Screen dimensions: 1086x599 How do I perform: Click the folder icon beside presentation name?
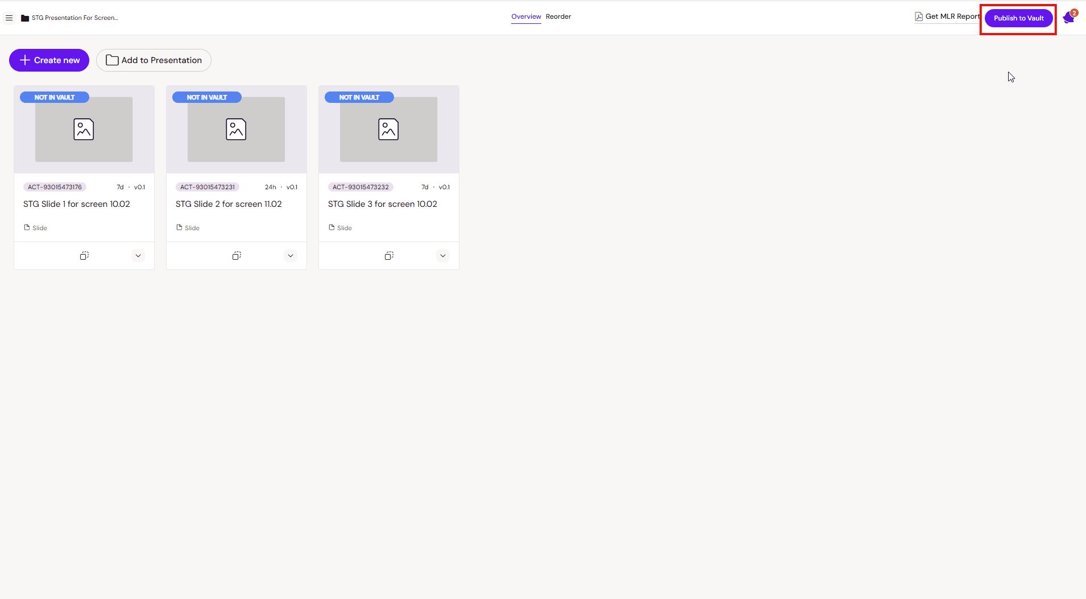point(25,18)
